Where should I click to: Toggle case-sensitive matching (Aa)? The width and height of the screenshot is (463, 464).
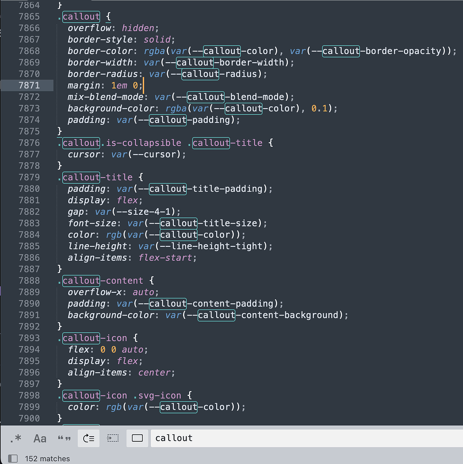click(x=40, y=438)
